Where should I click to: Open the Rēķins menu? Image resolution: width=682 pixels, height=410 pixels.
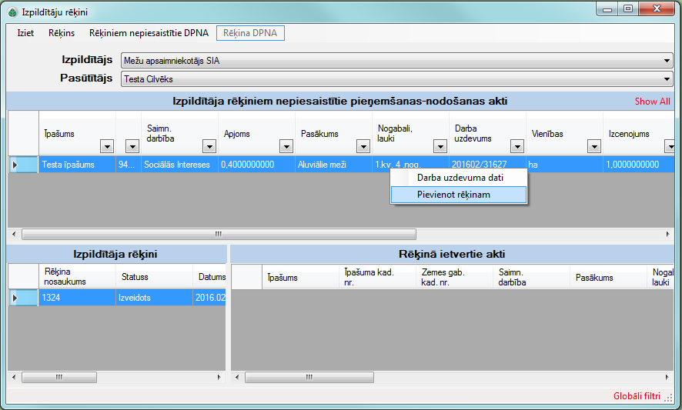click(x=62, y=34)
